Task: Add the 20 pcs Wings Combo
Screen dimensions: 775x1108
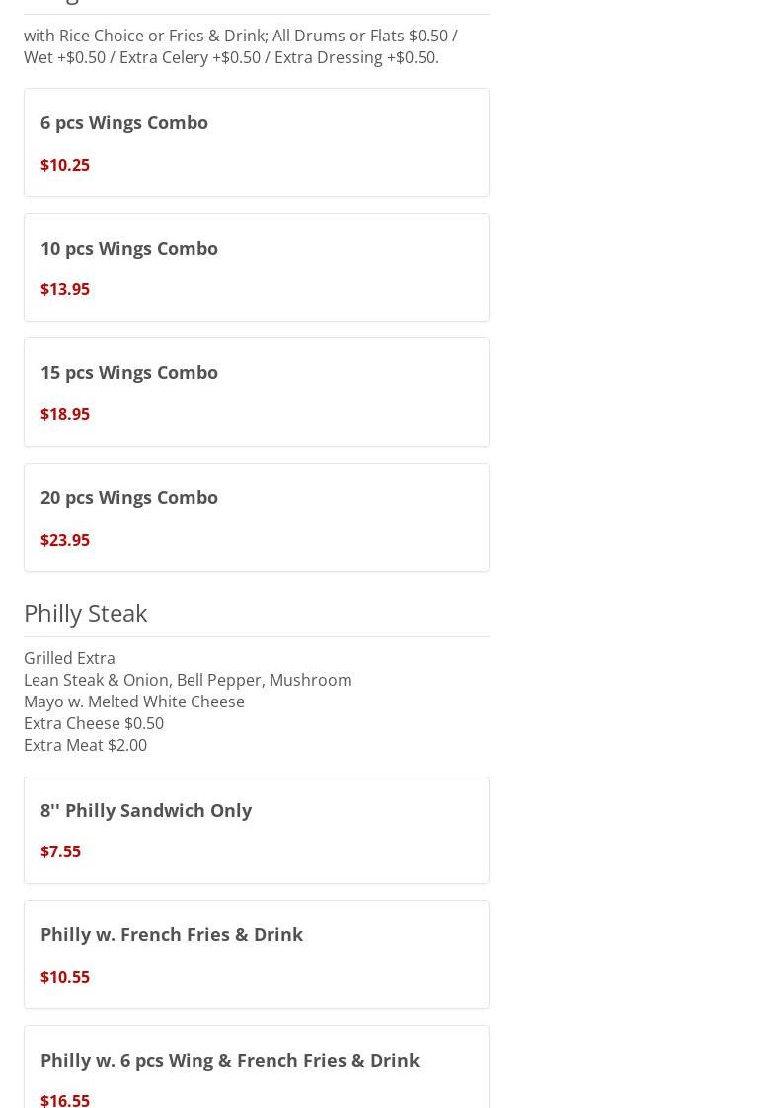Action: click(x=129, y=497)
